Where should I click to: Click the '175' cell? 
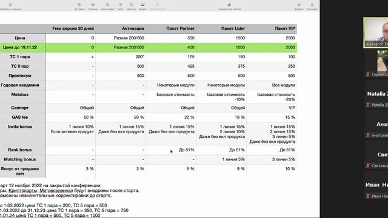[171, 57]
